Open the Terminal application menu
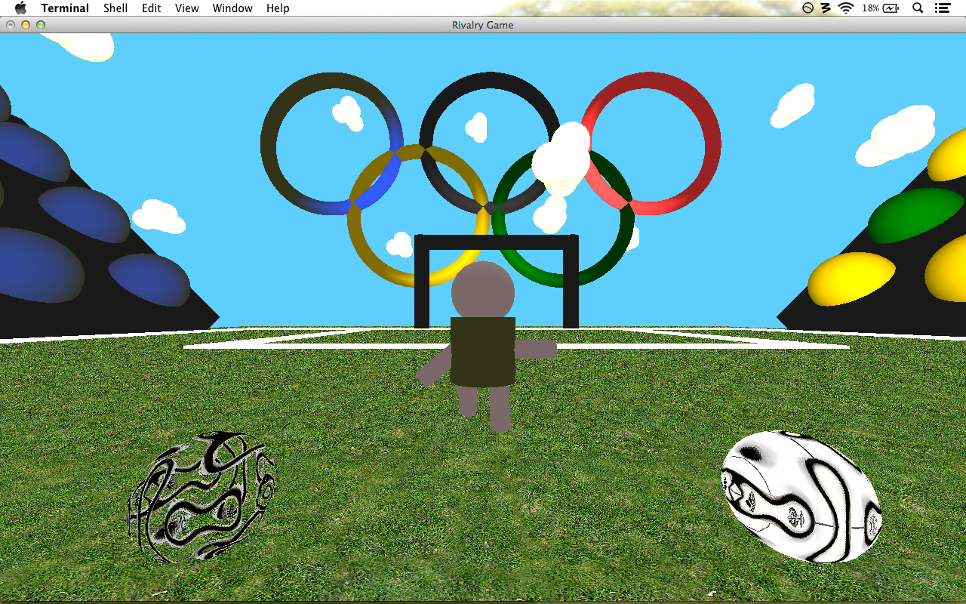 click(65, 8)
